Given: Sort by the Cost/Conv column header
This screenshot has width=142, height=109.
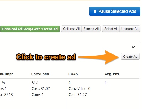Looking at the screenshot, I should (x=40, y=74).
